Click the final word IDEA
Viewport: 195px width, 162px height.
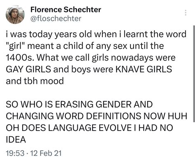(16, 139)
